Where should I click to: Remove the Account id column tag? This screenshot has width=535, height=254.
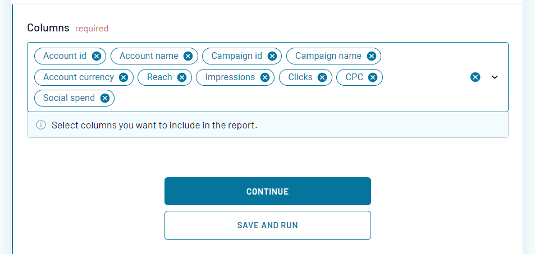click(97, 56)
